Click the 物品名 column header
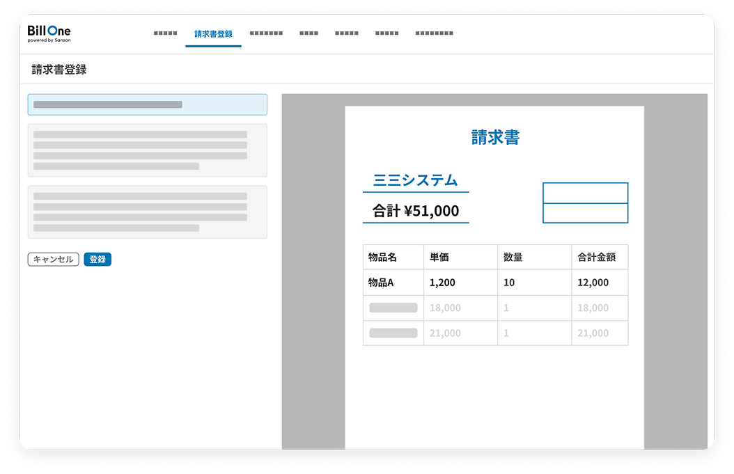 tap(382, 258)
